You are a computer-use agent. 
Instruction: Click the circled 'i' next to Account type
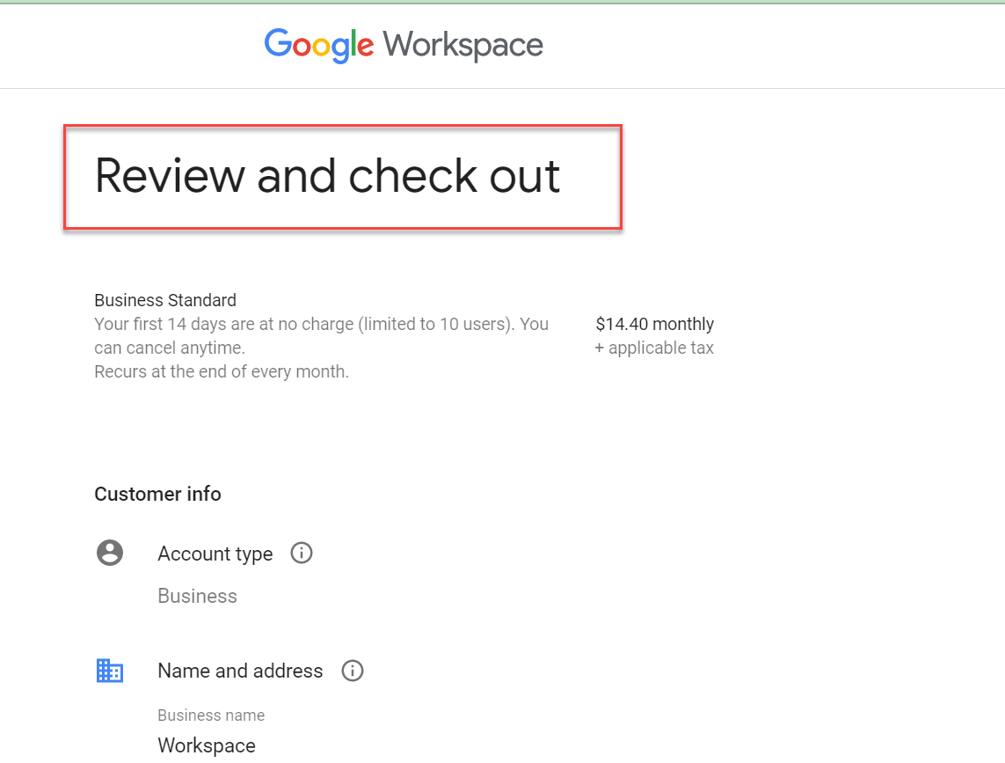[301, 553]
